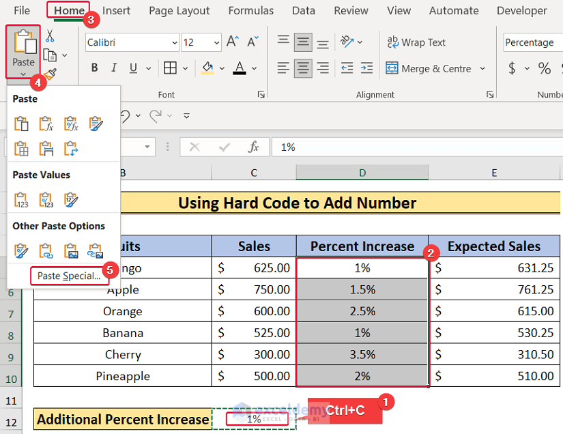
Task: Choose Values & Source Formatting paste icon
Action: [71, 200]
